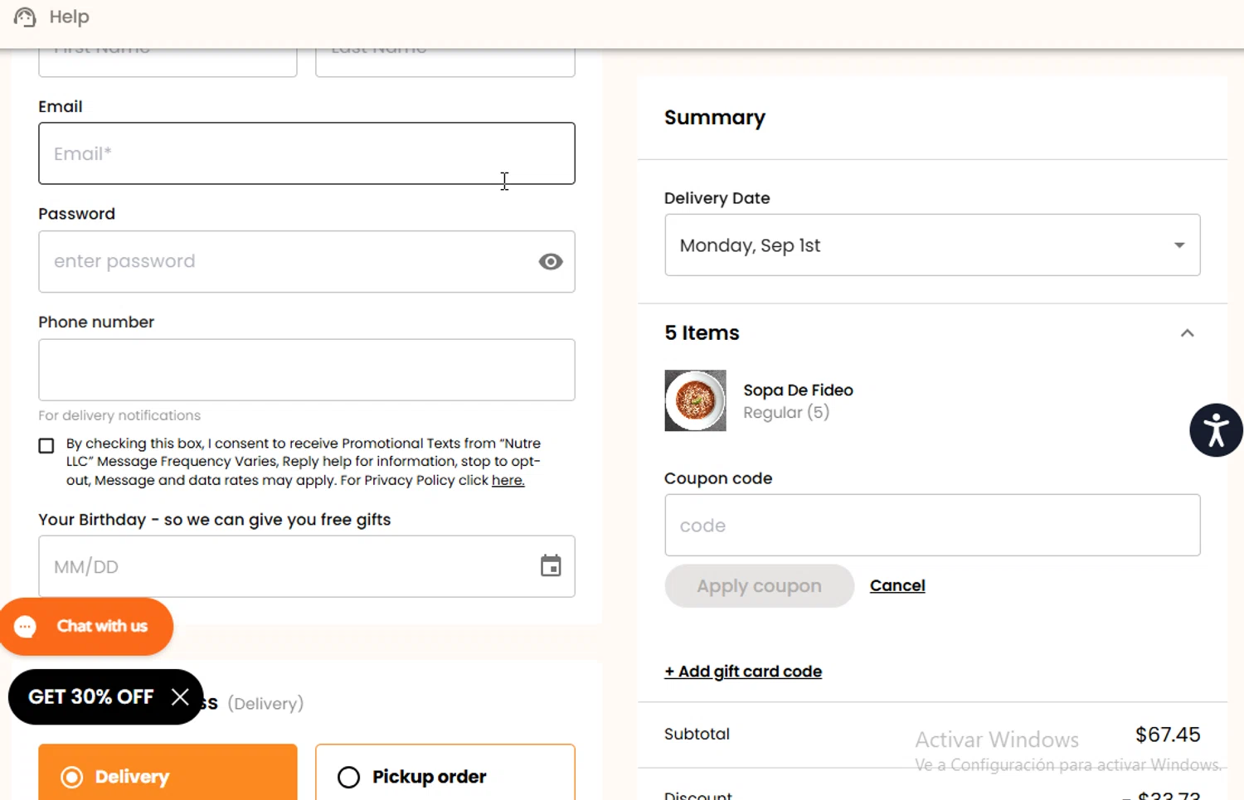Open the accessibility options widget
Viewport: 1244px width, 800px height.
pos(1216,430)
